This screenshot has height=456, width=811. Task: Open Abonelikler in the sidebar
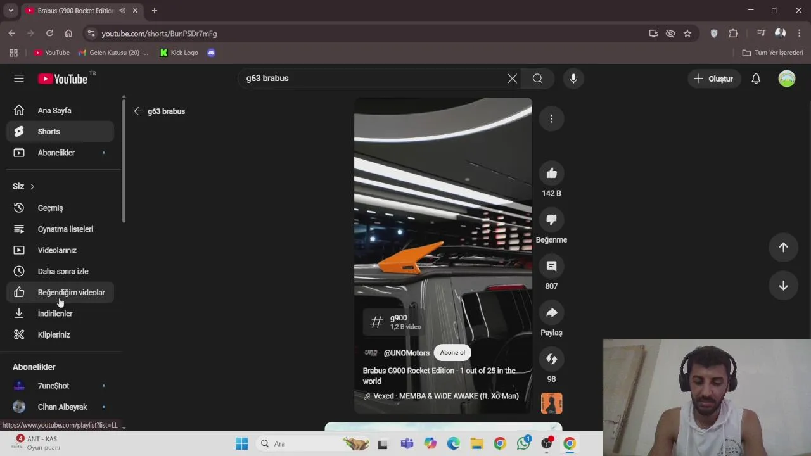[x=60, y=153]
